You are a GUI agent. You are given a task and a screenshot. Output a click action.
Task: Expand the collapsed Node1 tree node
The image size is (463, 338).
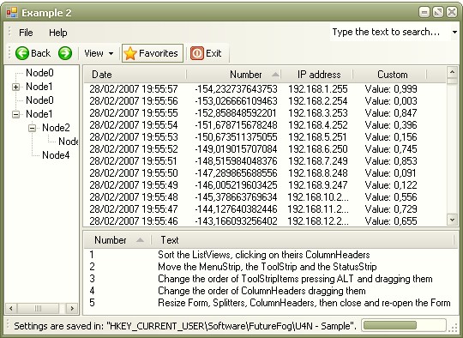[x=16, y=87]
